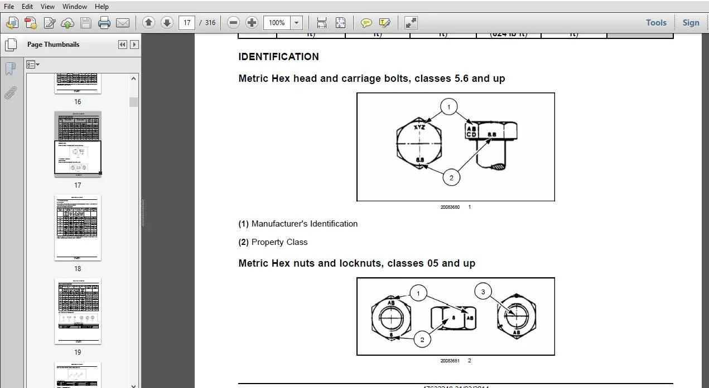The width and height of the screenshot is (709, 388).
Task: Select the highlight text tool
Action: pyautogui.click(x=385, y=23)
